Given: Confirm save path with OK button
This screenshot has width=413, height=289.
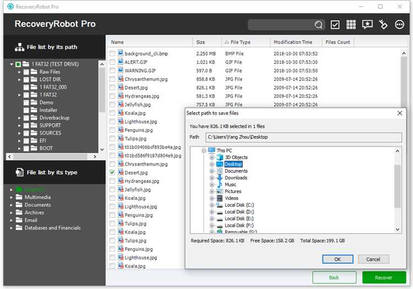Looking at the screenshot, I should [338, 259].
